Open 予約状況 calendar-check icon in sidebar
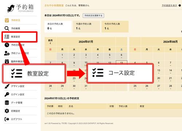The image size is (182, 131). pyautogui.click(x=7, y=20)
